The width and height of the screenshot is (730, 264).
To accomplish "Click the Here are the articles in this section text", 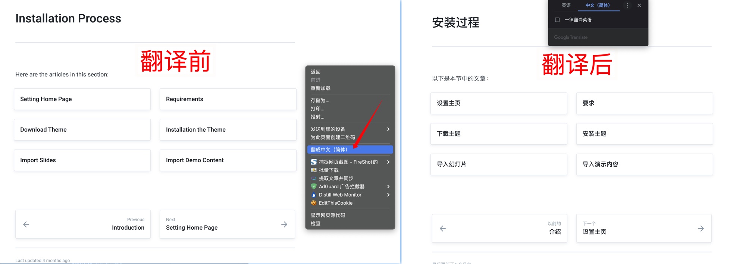I will (62, 75).
